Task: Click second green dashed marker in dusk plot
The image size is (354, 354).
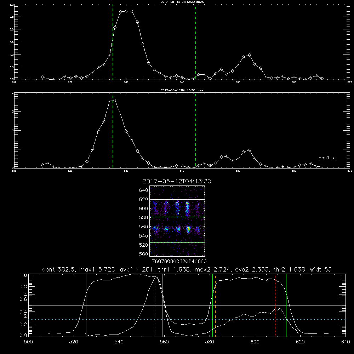Action: pos(195,130)
